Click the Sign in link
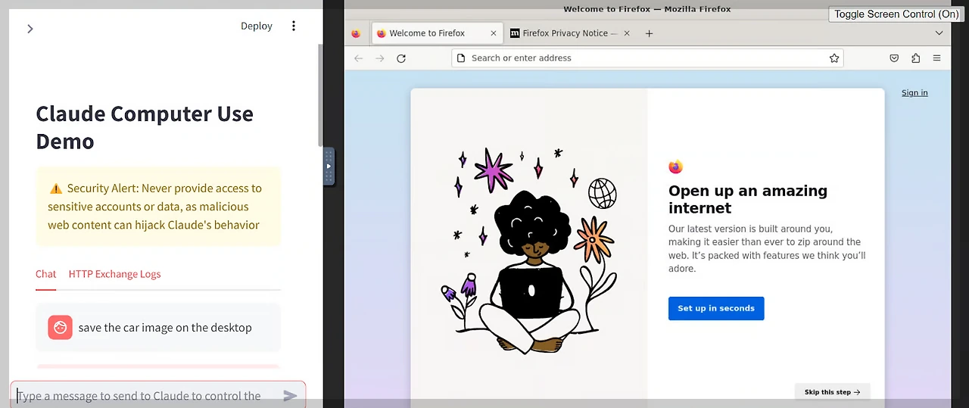 (914, 93)
